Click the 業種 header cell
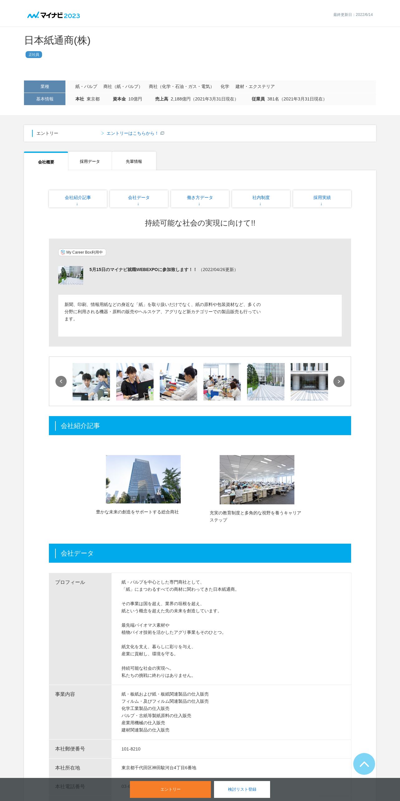Viewport: 400px width, 801px height. click(45, 86)
